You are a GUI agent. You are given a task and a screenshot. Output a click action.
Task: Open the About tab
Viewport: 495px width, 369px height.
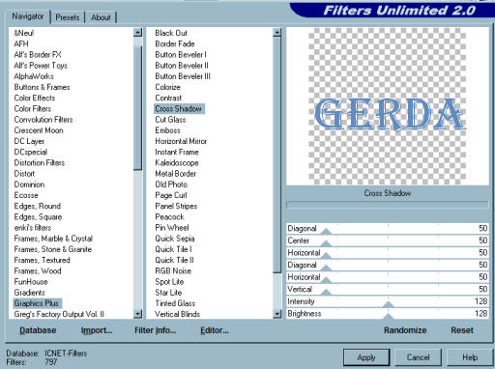point(101,17)
